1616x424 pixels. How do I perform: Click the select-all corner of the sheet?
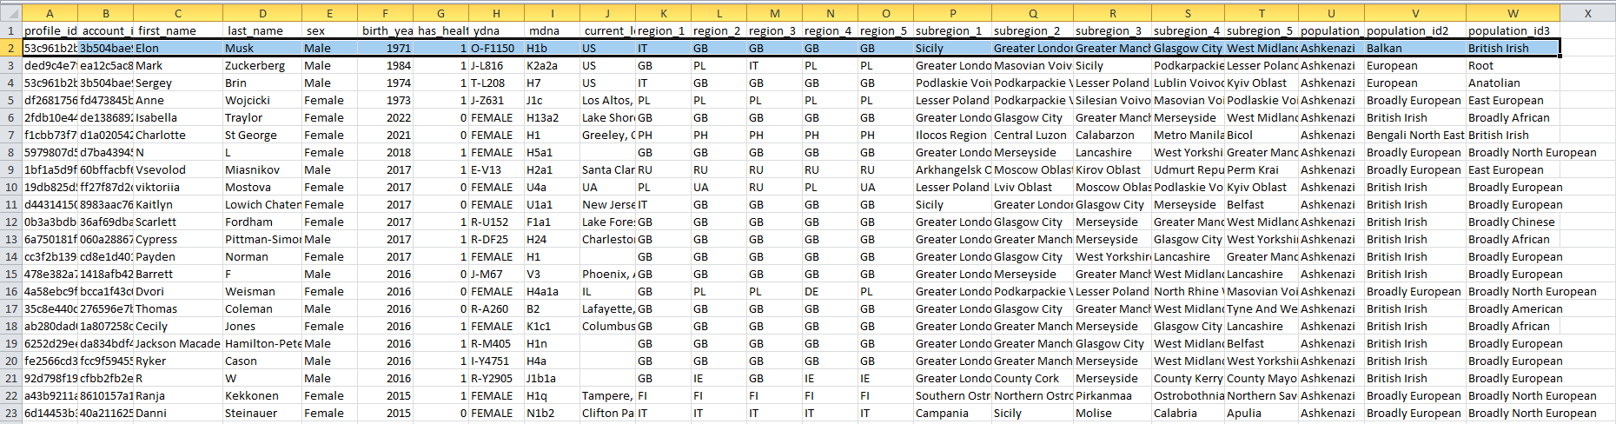pyautogui.click(x=10, y=13)
